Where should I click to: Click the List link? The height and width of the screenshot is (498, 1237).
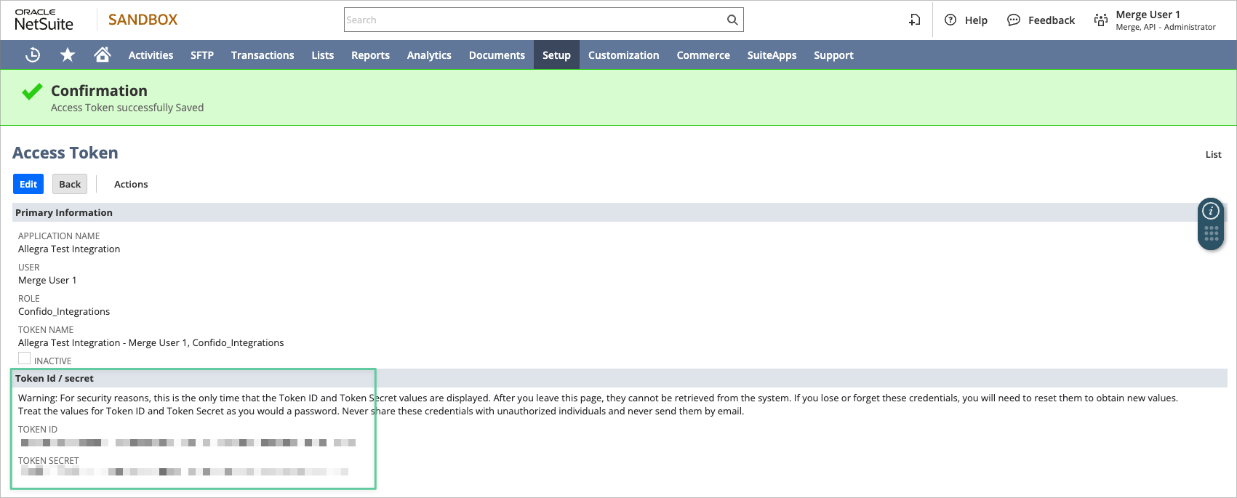click(x=1213, y=154)
